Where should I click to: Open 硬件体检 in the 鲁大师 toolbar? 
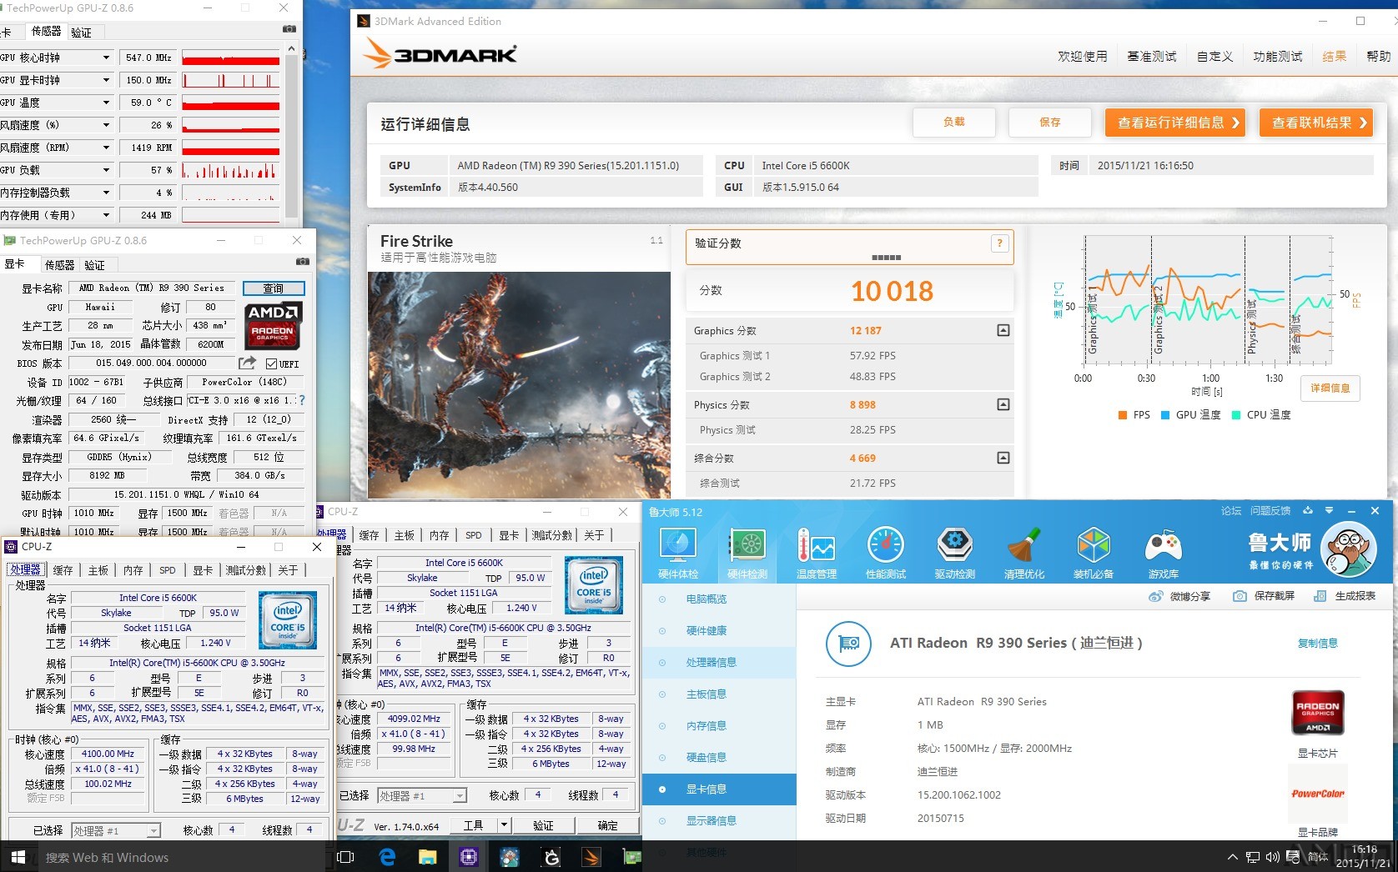(678, 553)
